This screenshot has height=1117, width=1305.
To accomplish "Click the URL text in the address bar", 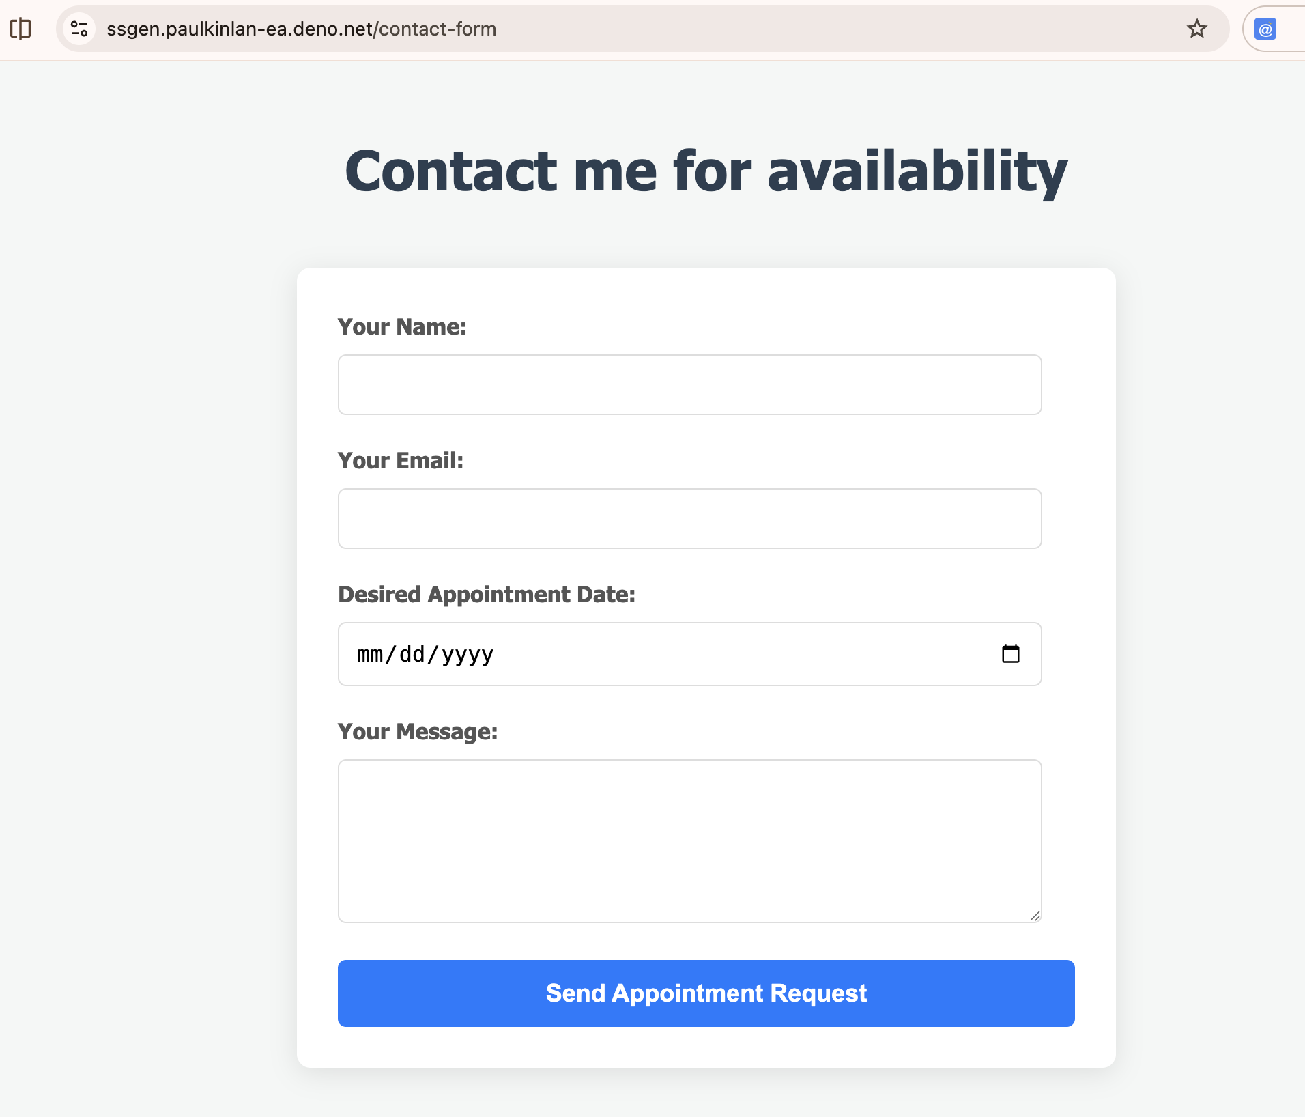I will (301, 29).
